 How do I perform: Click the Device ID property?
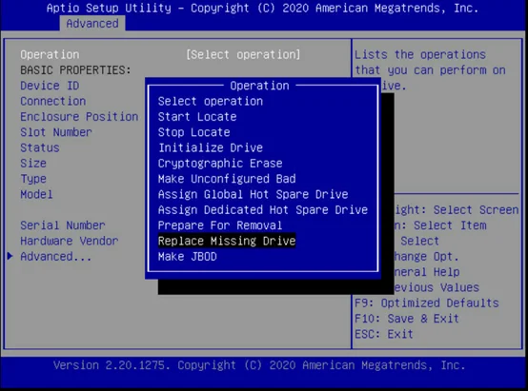point(50,86)
